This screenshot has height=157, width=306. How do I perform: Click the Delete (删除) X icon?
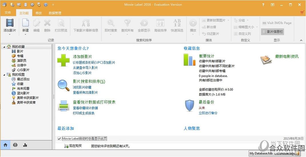click(x=47, y=23)
